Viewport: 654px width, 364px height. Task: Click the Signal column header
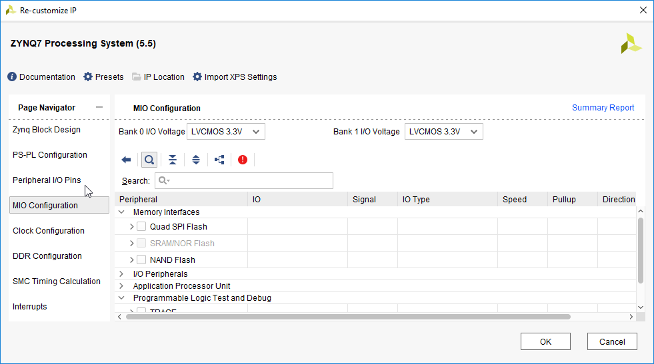[373, 200]
